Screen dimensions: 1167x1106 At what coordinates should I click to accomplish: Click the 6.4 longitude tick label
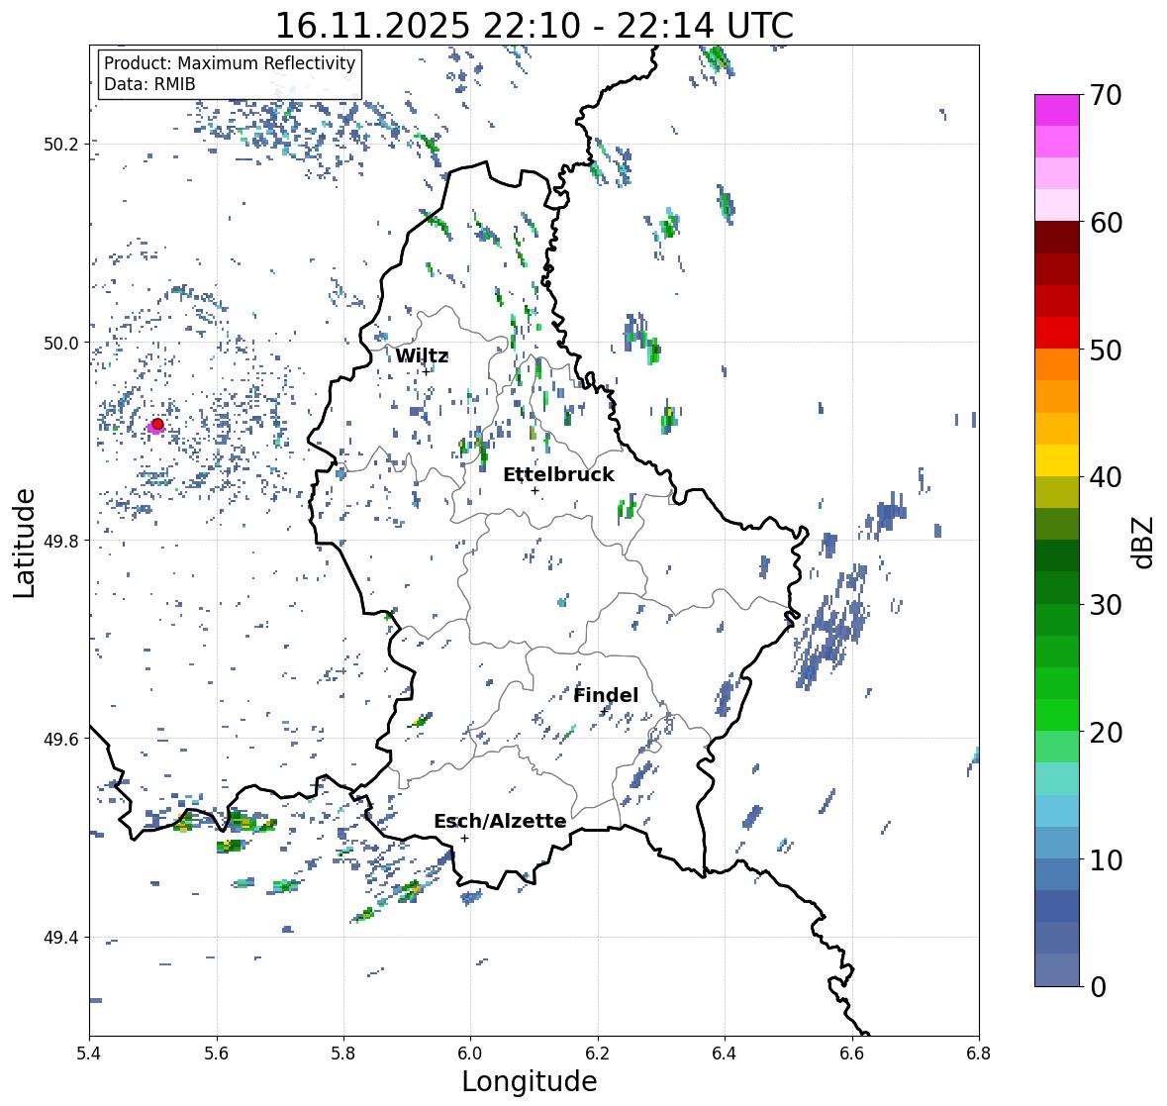pyautogui.click(x=725, y=1053)
